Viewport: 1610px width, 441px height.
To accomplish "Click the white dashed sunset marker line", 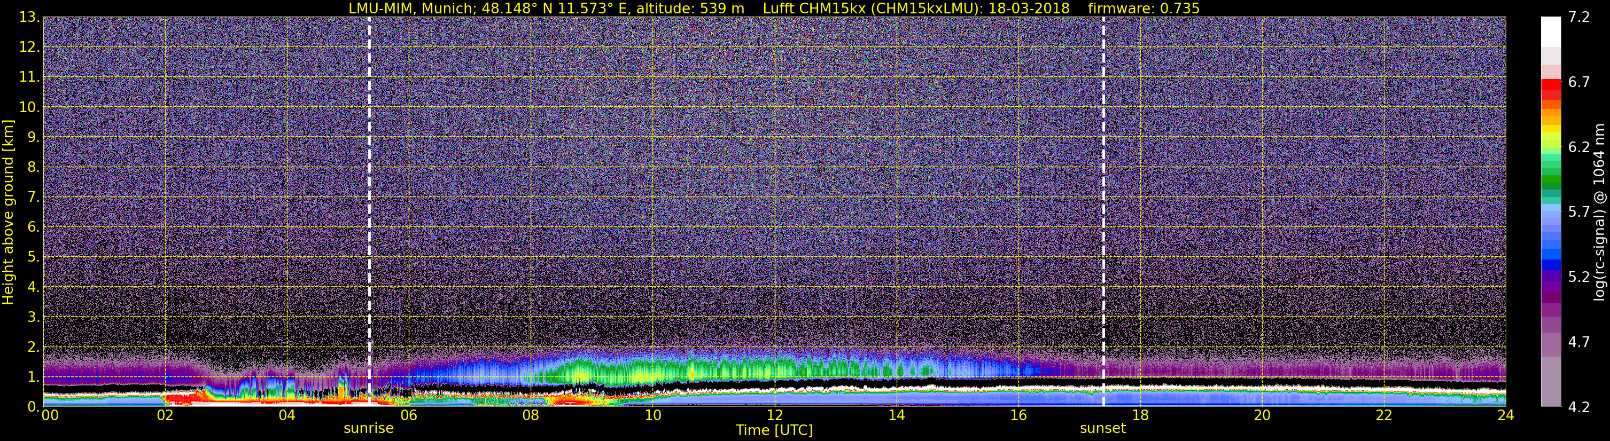I will click(1103, 212).
